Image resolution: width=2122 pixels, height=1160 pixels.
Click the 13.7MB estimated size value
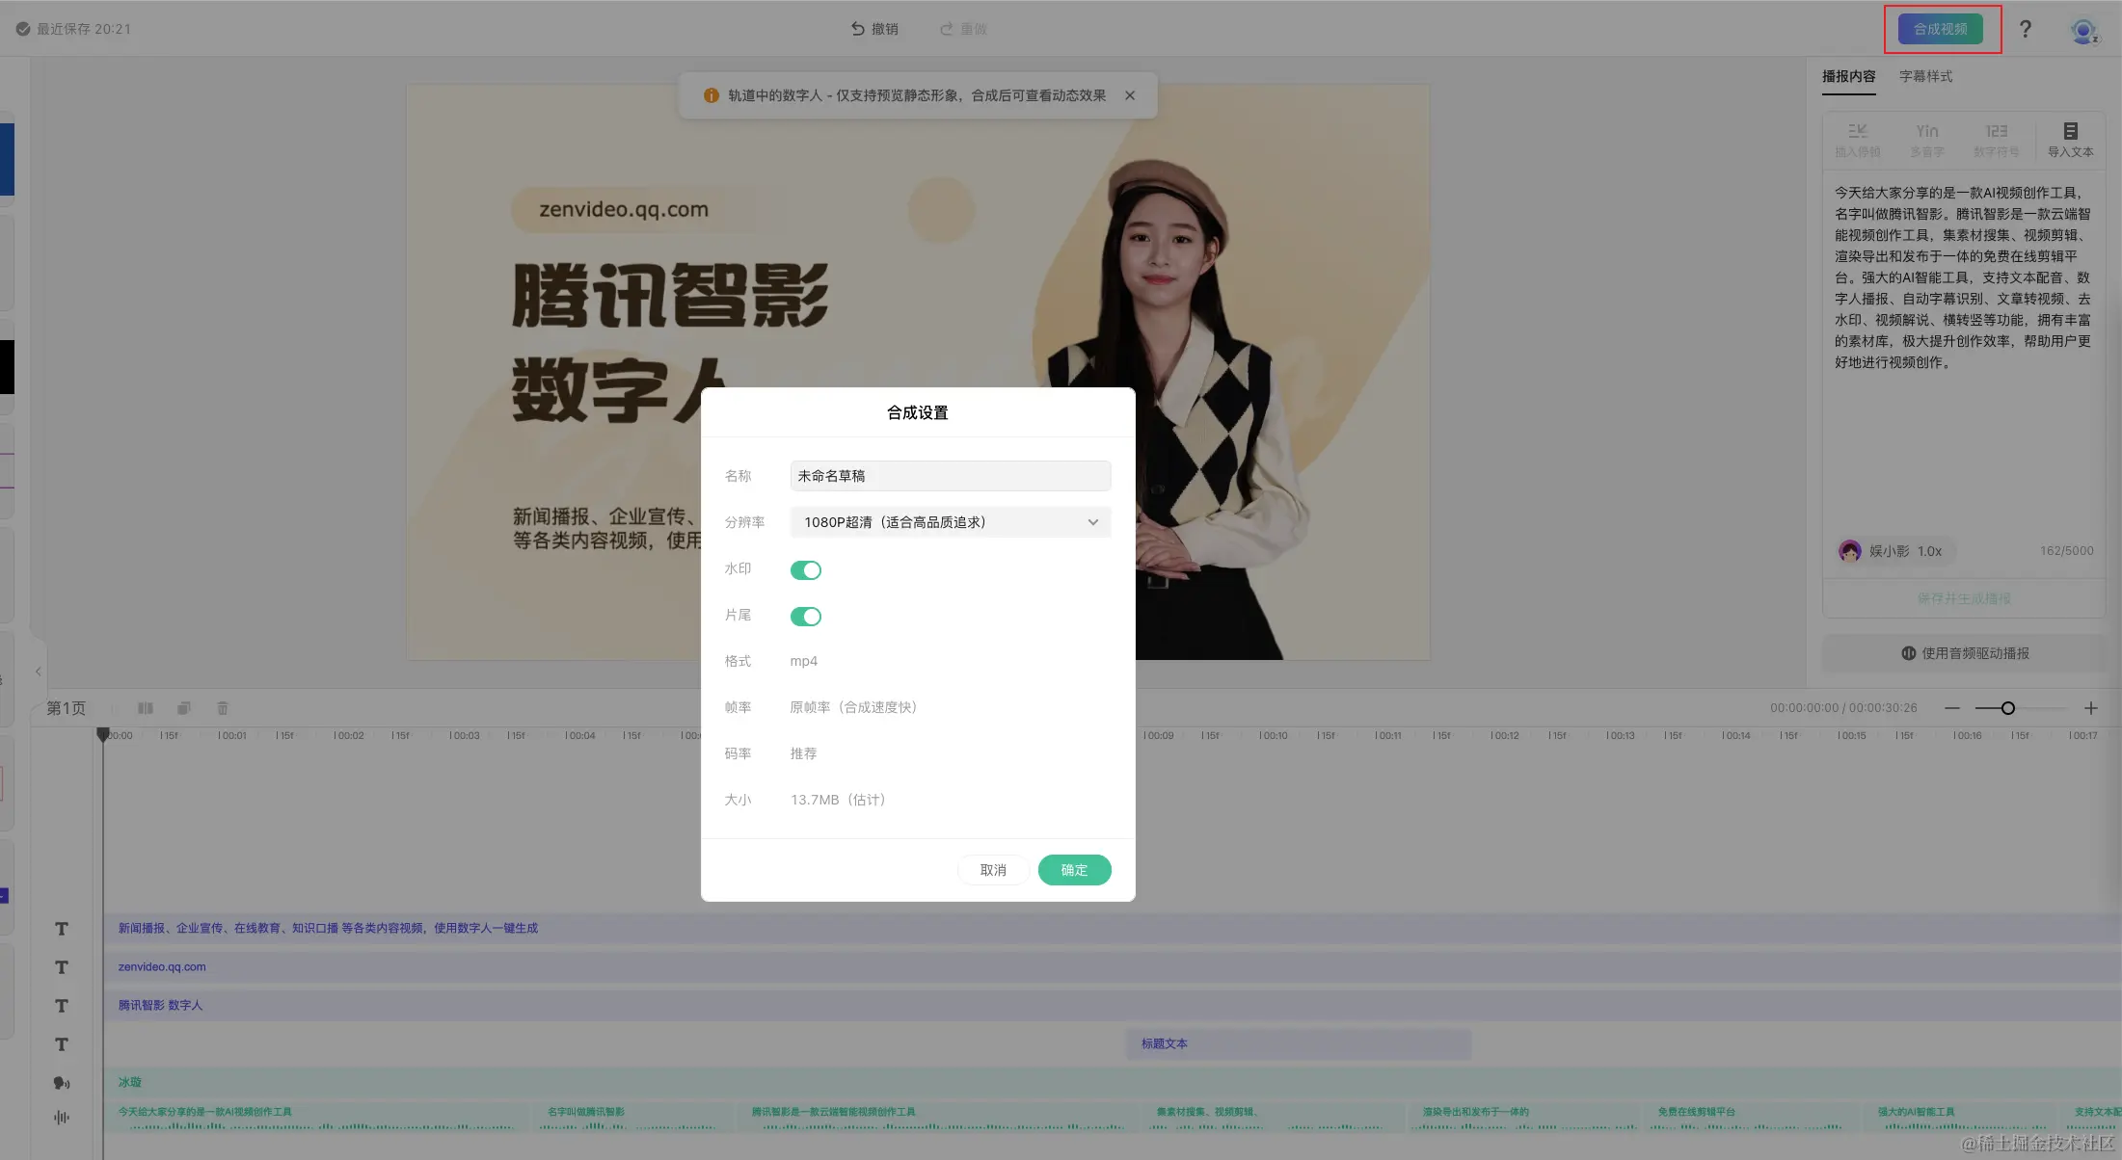838,800
